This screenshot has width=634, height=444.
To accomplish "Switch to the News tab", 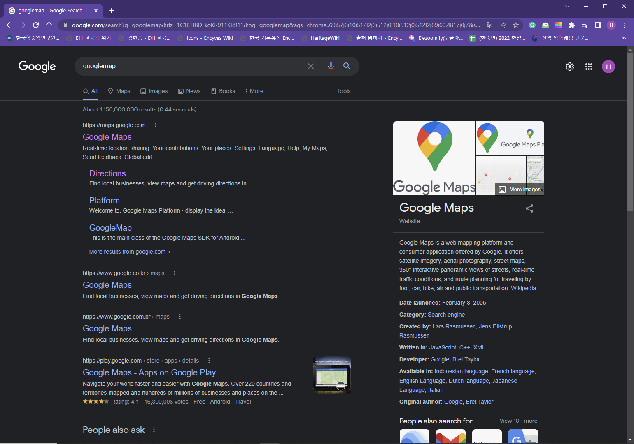I will click(x=189, y=91).
